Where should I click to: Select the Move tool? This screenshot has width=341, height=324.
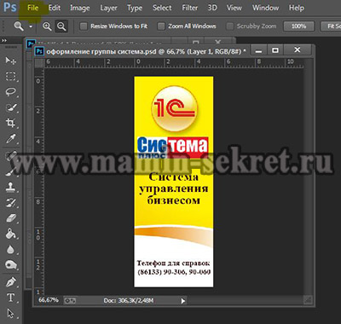click(x=11, y=61)
